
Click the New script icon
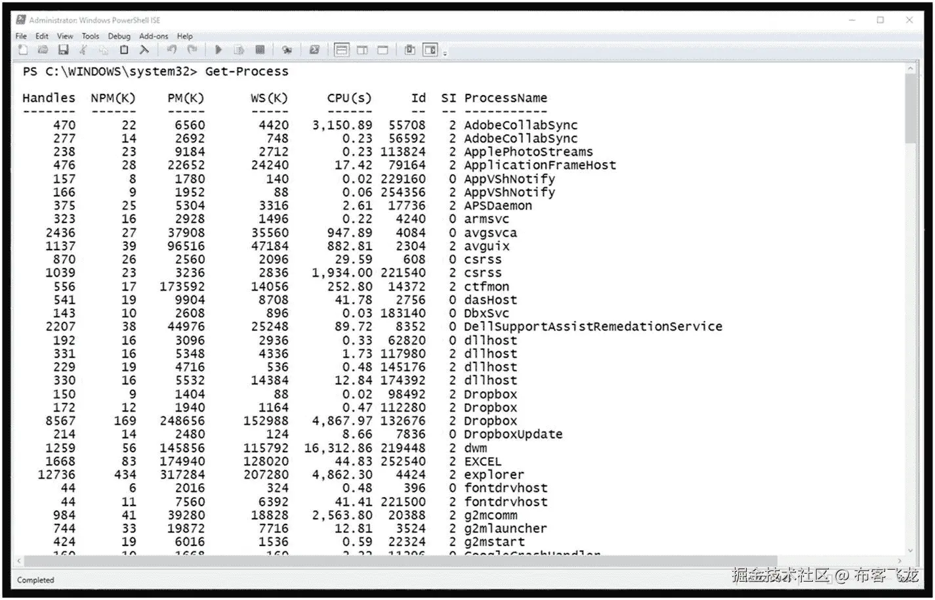pyautogui.click(x=23, y=50)
